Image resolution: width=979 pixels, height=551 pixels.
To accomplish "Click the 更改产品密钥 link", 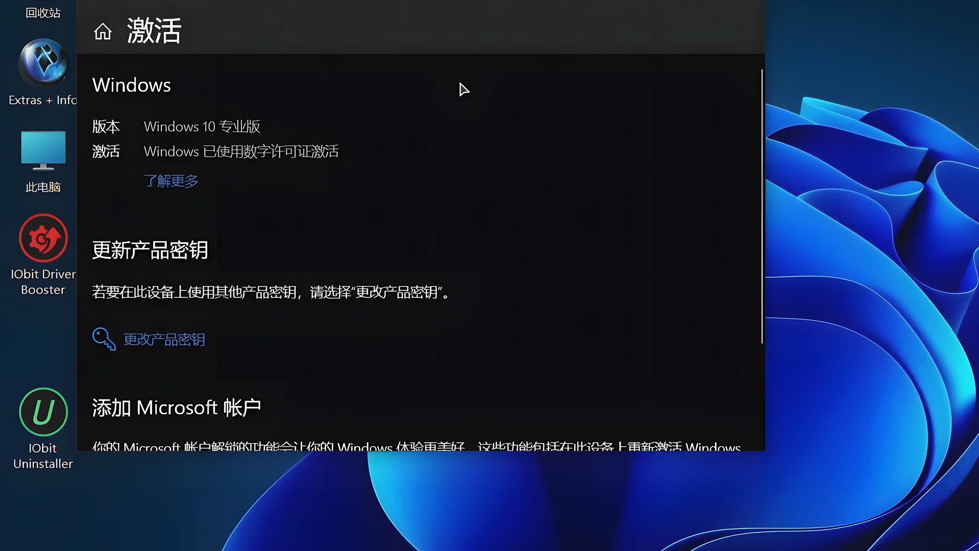I will (164, 339).
